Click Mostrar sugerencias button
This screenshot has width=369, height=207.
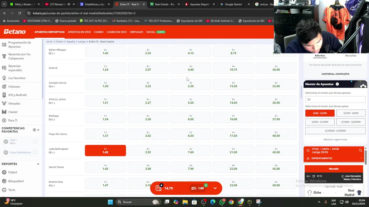tap(335, 139)
